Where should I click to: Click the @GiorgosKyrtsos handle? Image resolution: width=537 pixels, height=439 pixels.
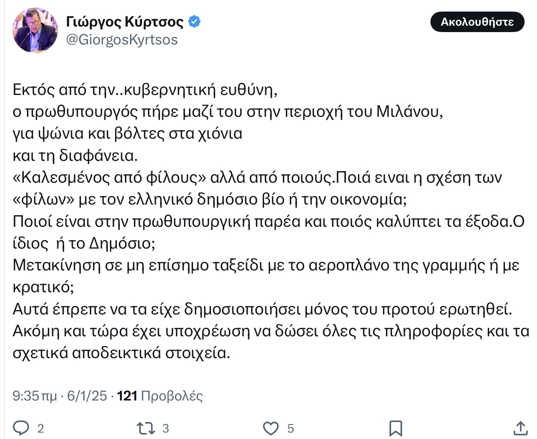(122, 40)
